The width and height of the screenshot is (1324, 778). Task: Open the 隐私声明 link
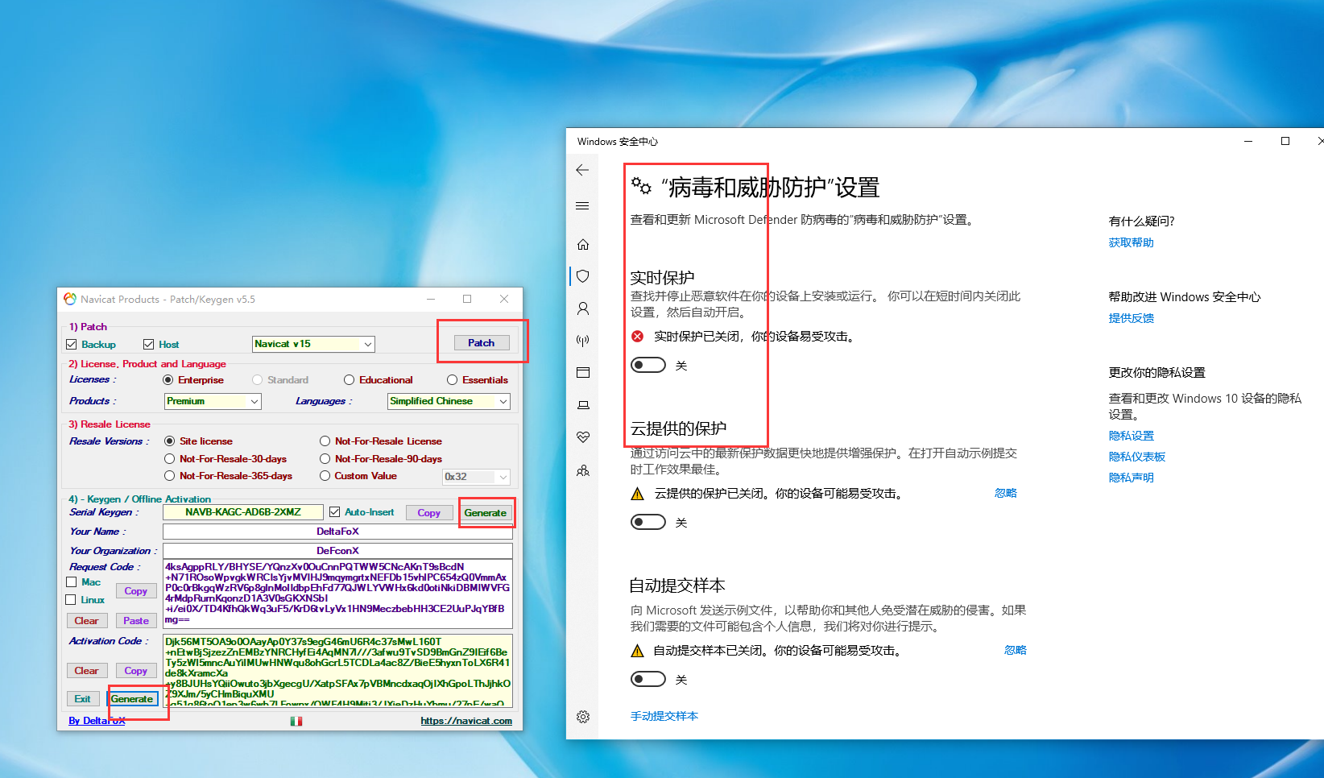tap(1132, 478)
